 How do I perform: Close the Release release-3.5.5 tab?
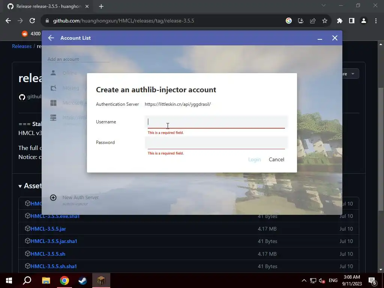87,6
